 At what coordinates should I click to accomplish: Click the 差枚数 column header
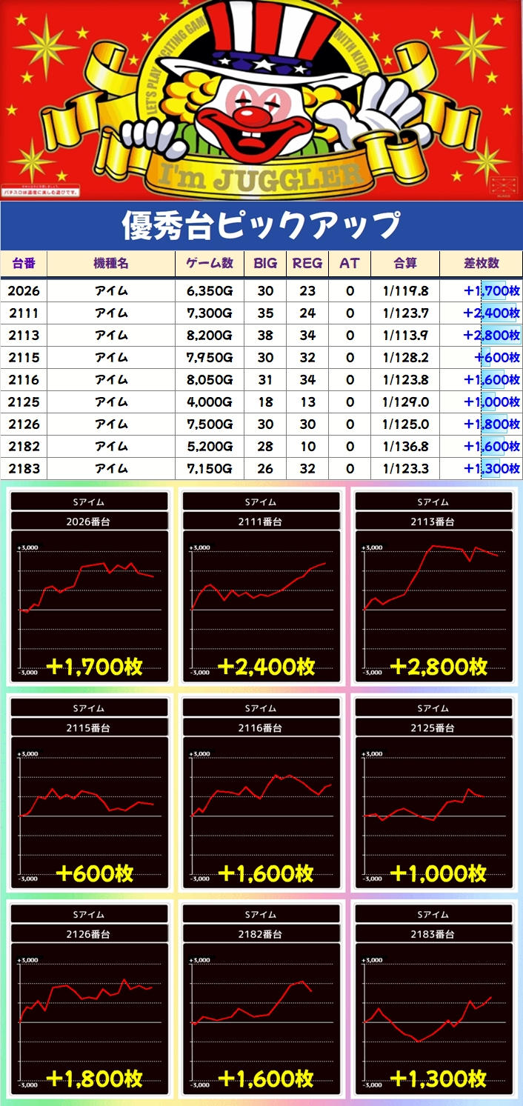481,263
